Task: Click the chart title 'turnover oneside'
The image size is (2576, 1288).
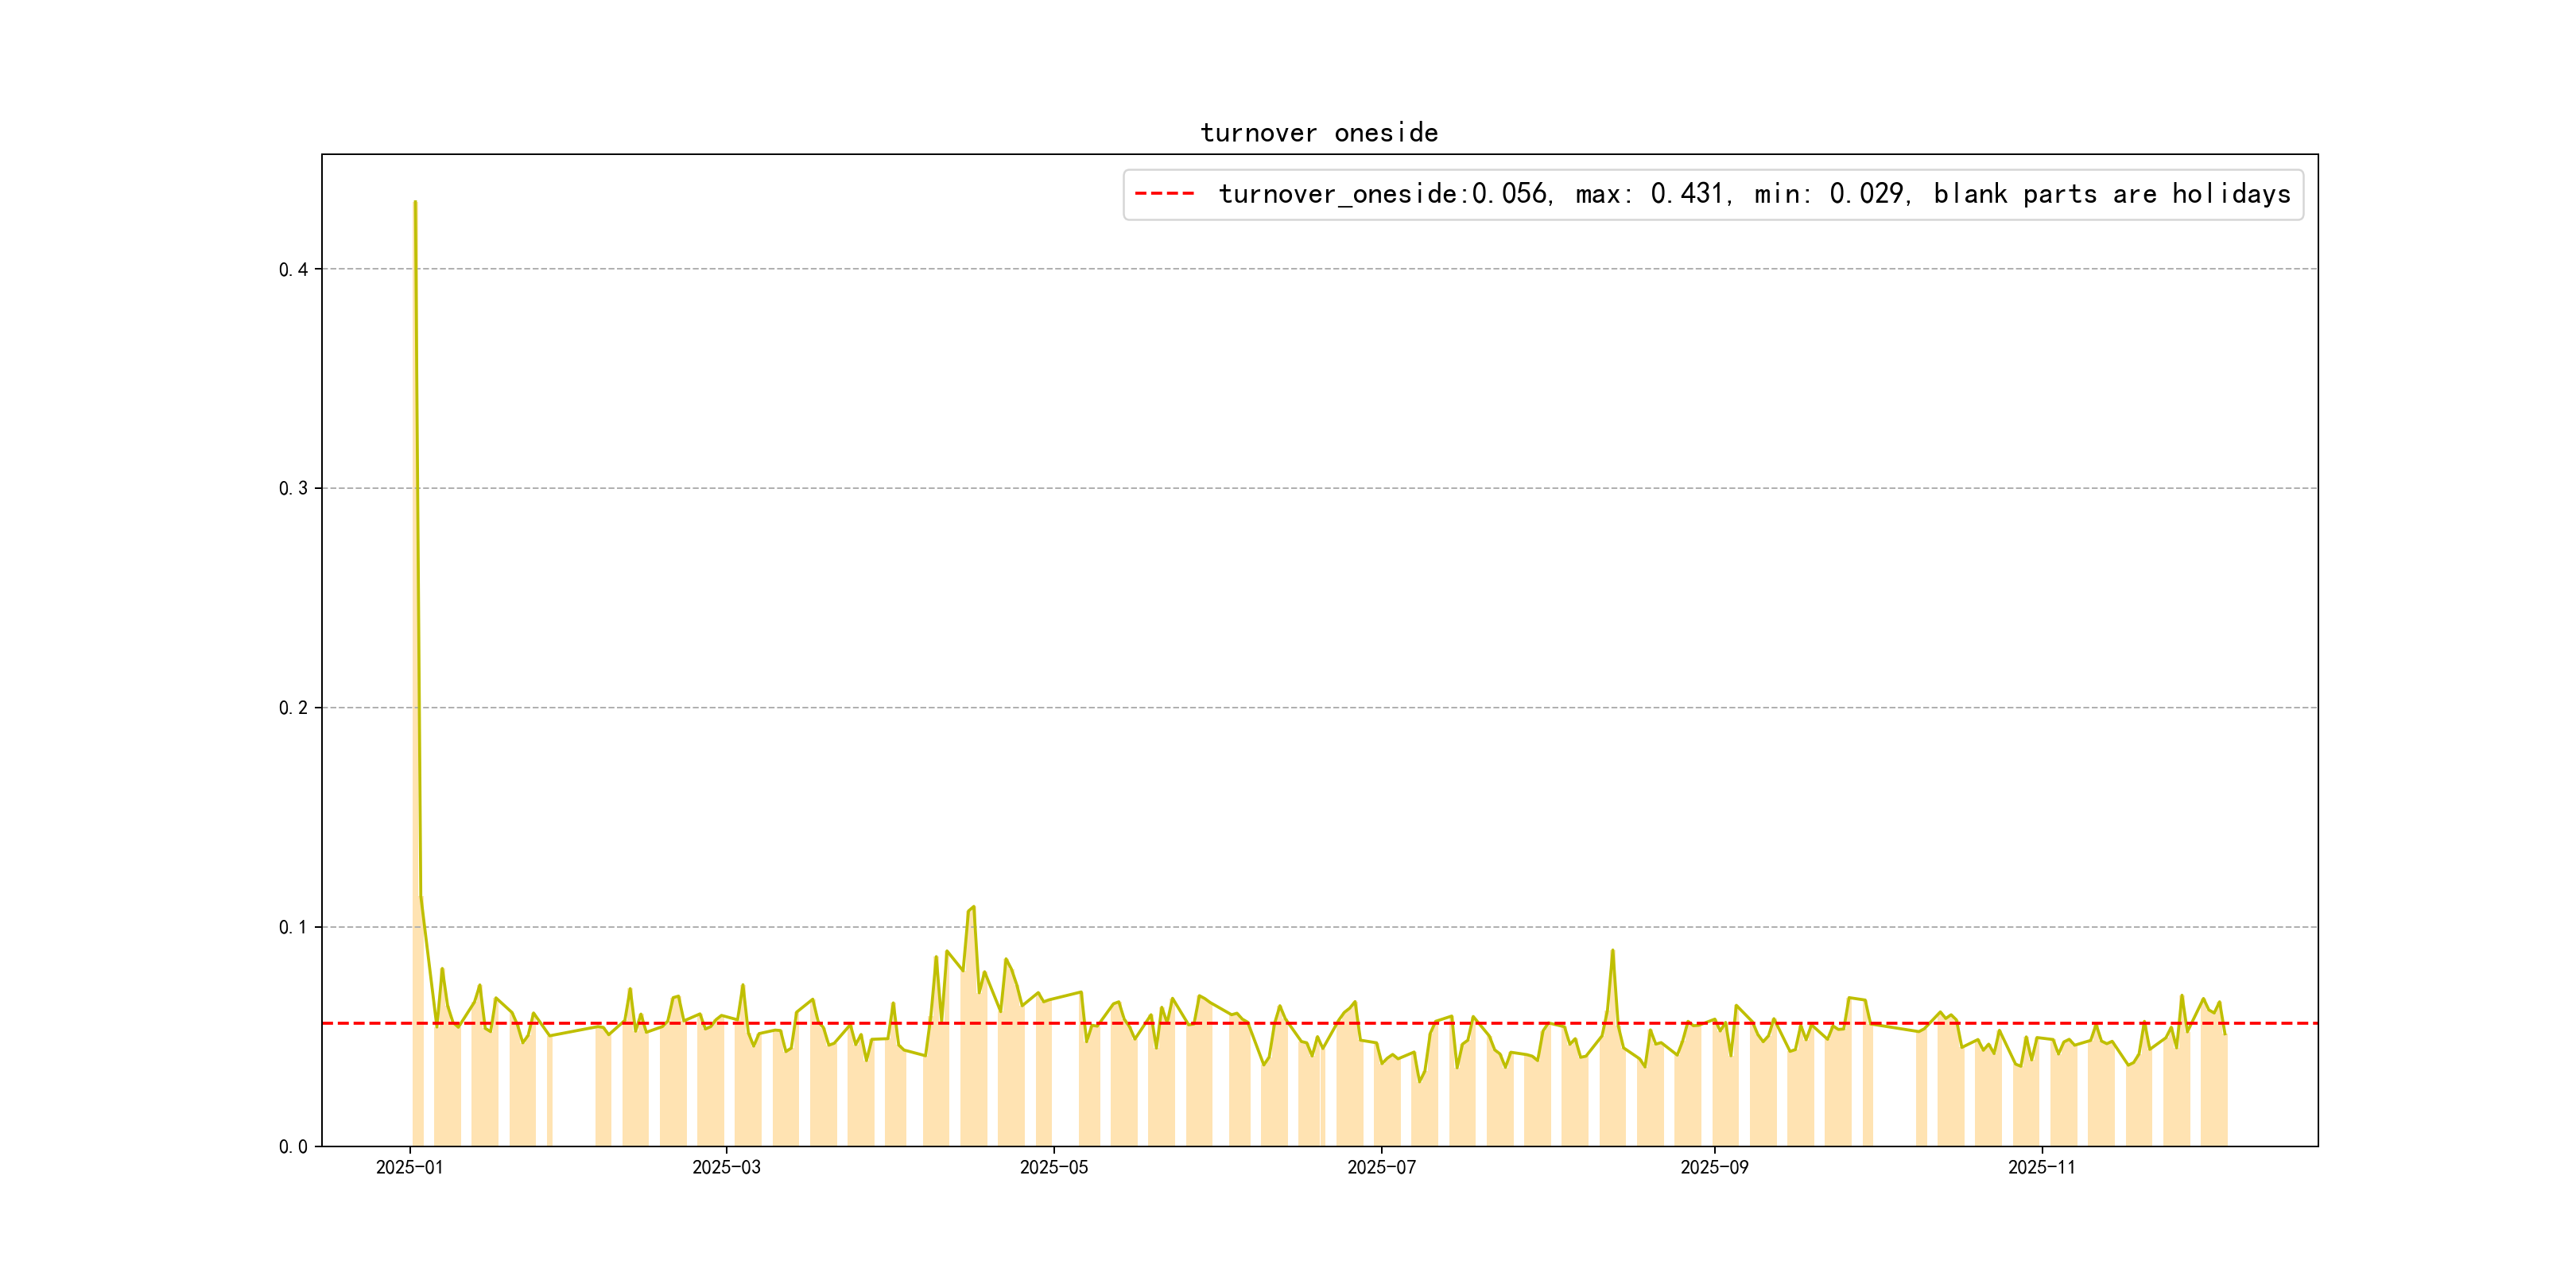Action: pos(1318,132)
